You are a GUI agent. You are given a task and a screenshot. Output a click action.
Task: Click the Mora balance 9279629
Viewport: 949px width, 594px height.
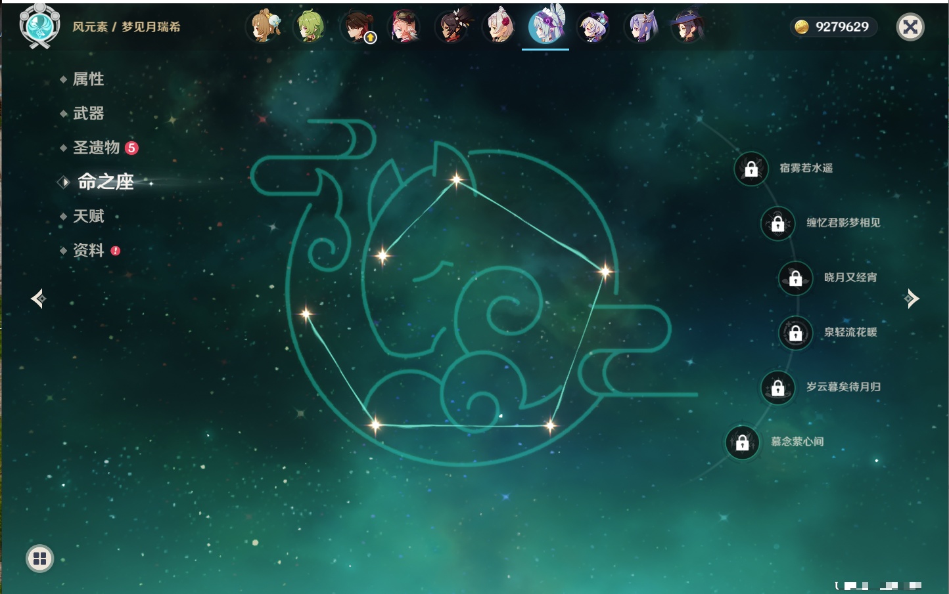(842, 27)
